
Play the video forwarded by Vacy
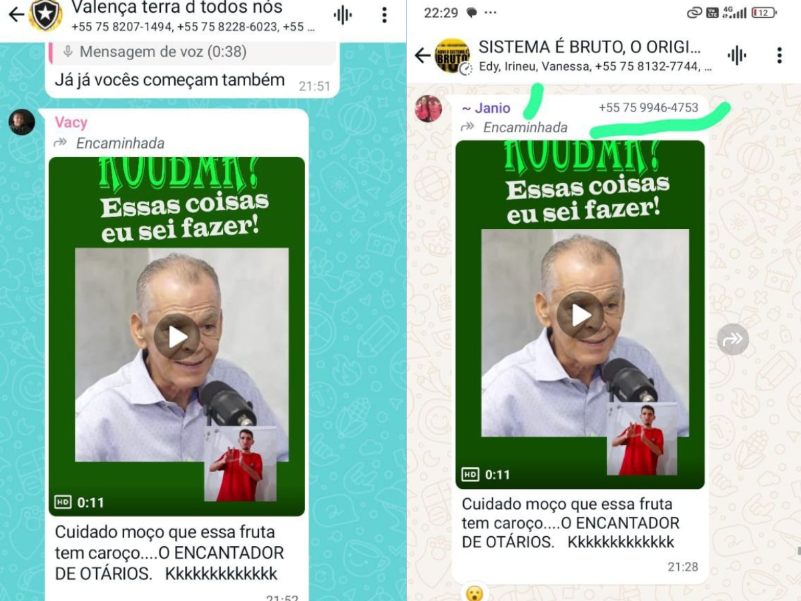click(x=177, y=337)
